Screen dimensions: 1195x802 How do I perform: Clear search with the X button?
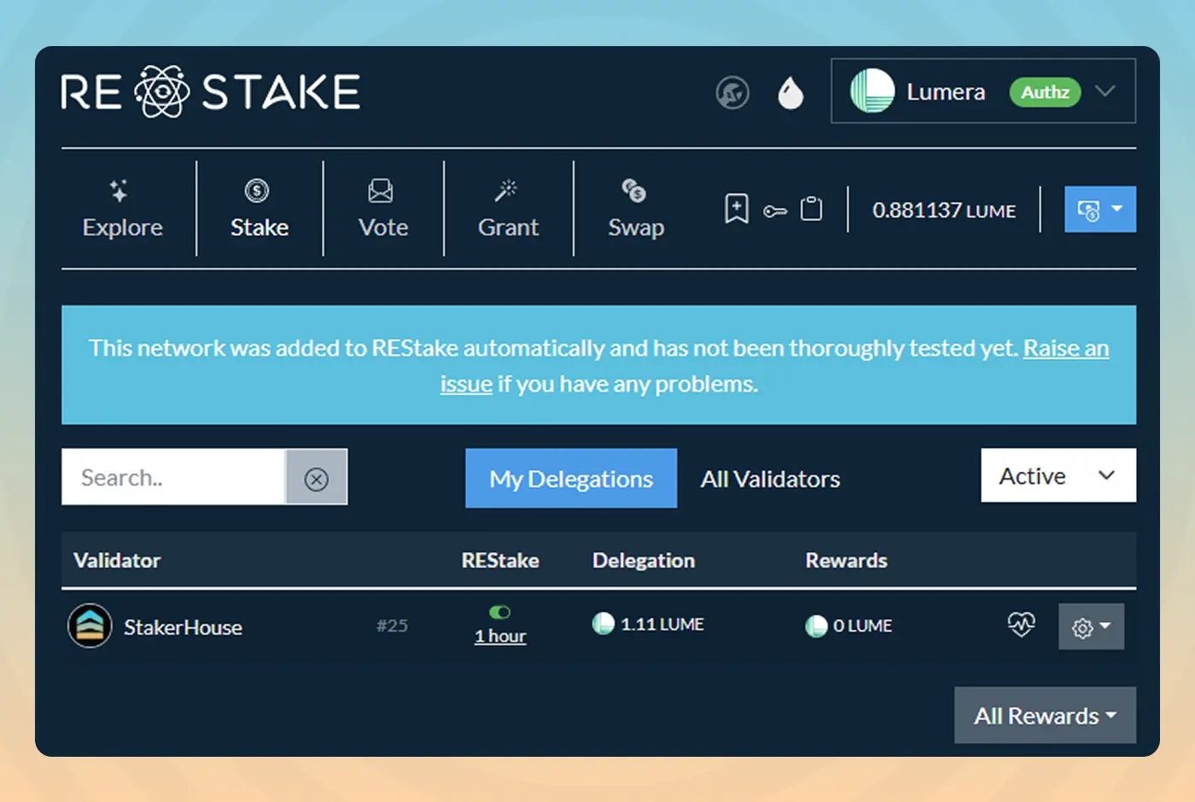(x=316, y=478)
